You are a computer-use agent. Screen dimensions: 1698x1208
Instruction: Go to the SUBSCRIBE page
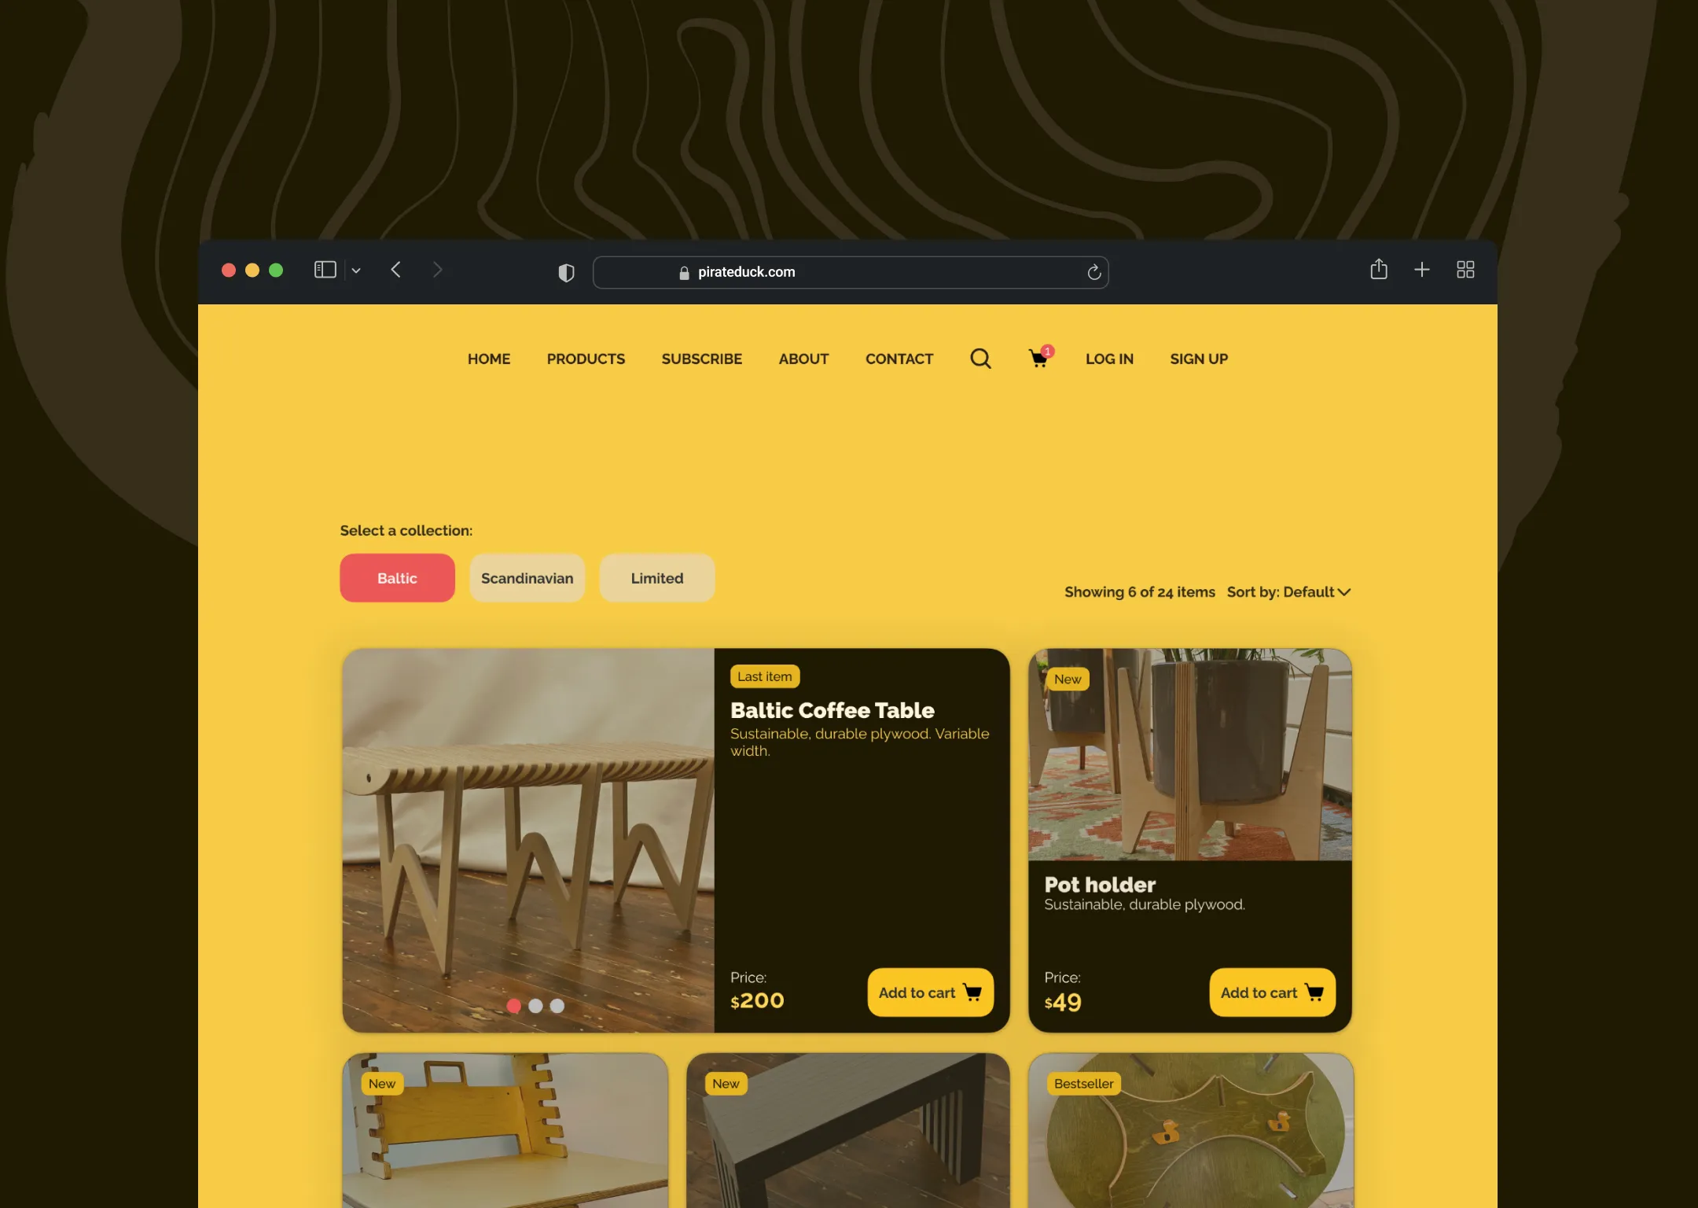click(701, 359)
